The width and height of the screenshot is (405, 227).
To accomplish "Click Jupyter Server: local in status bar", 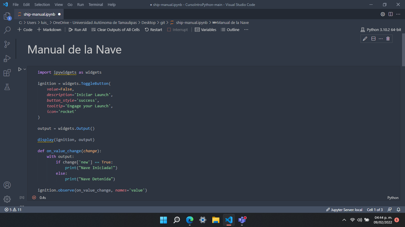I will (344, 210).
